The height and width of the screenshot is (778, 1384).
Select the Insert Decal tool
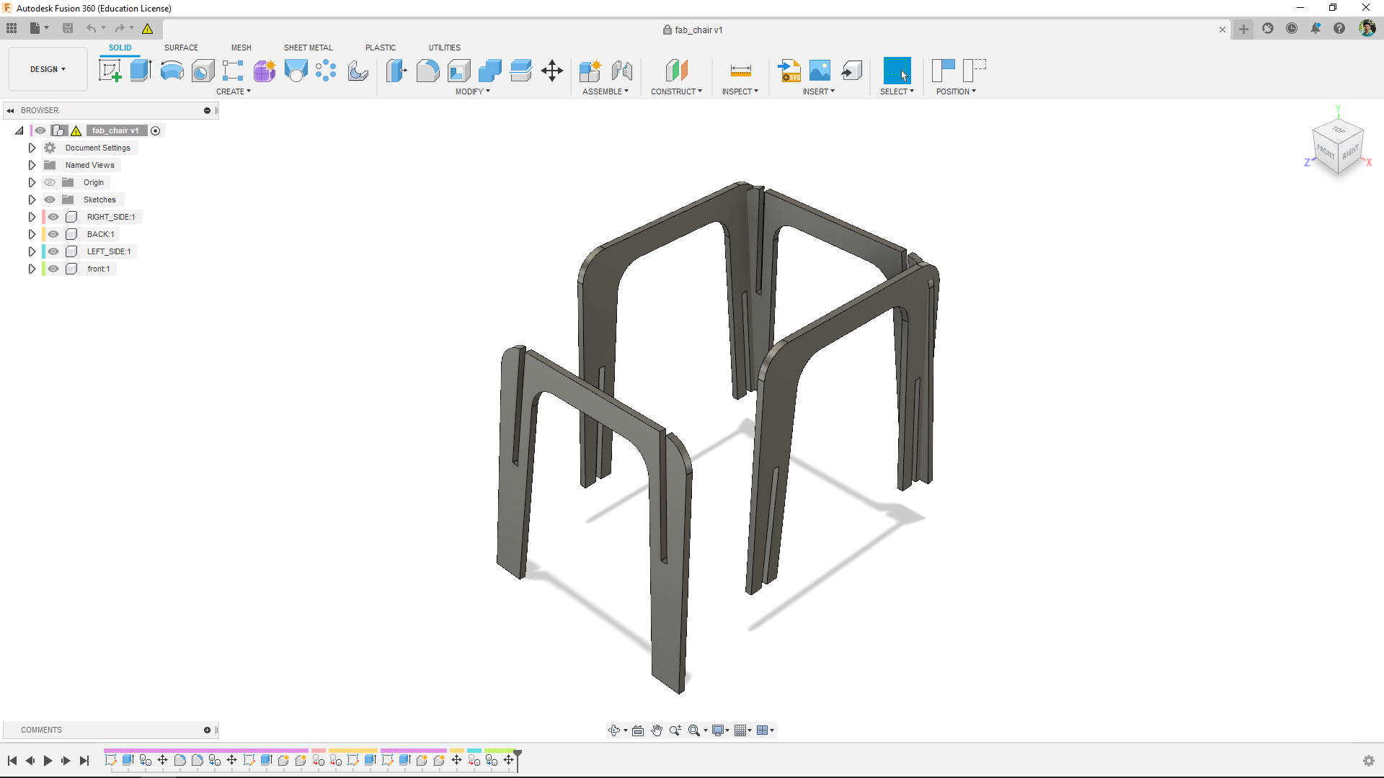point(851,71)
